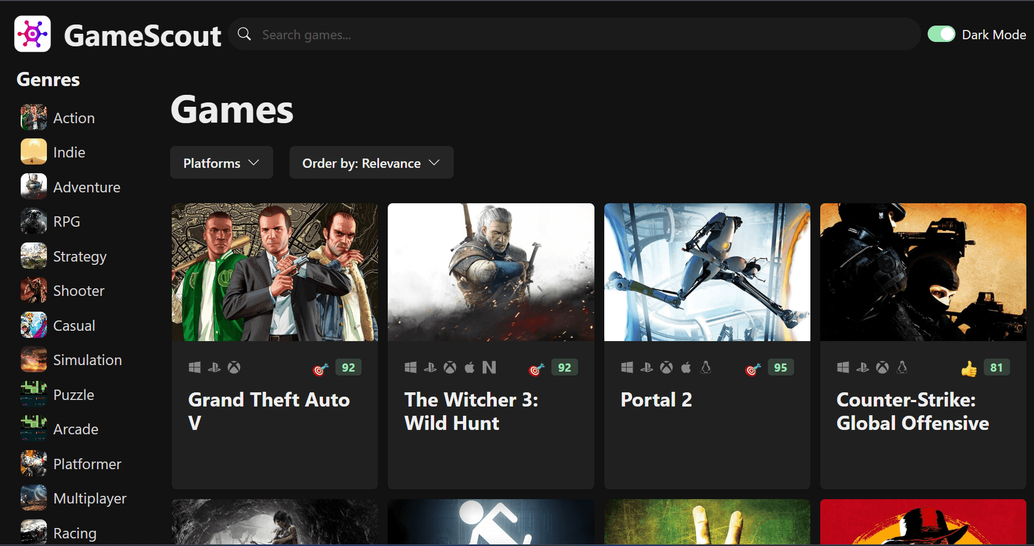Click Apple icon on Portal 2 card
The image size is (1034, 546).
pyautogui.click(x=686, y=368)
